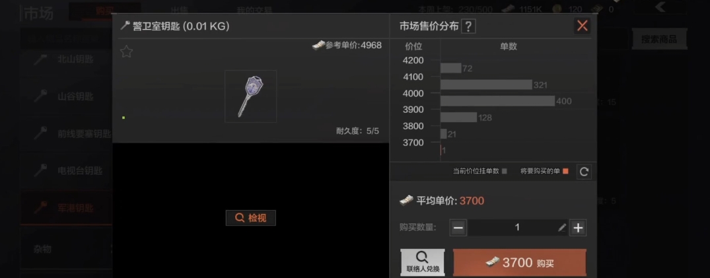This screenshot has width=710, height=278.
Task: Select the 4000 price bar showing 400 orders
Action: 497,101
